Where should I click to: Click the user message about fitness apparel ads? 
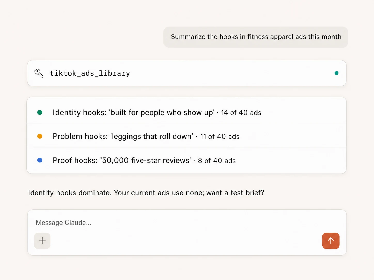pyautogui.click(x=256, y=37)
